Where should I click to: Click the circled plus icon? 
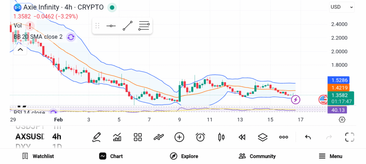click(x=179, y=137)
